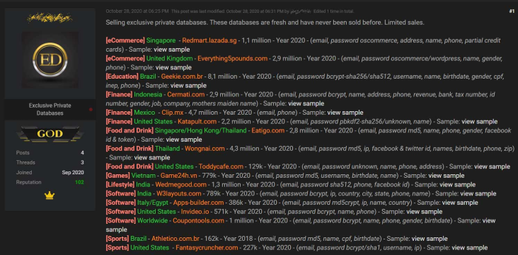
Task: Click the W3layouts.com site name
Action: 179,193
